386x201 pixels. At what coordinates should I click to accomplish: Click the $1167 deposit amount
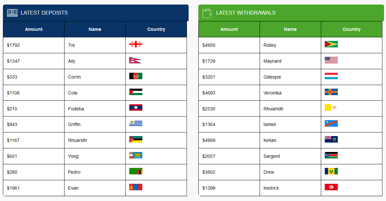[13, 140]
